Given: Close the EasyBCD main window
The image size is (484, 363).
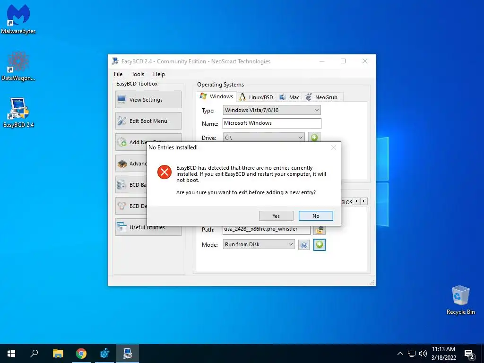Looking at the screenshot, I should click(x=365, y=61).
